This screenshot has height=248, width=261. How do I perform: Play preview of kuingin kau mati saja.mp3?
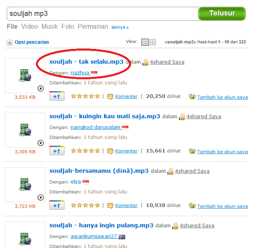[41, 143]
